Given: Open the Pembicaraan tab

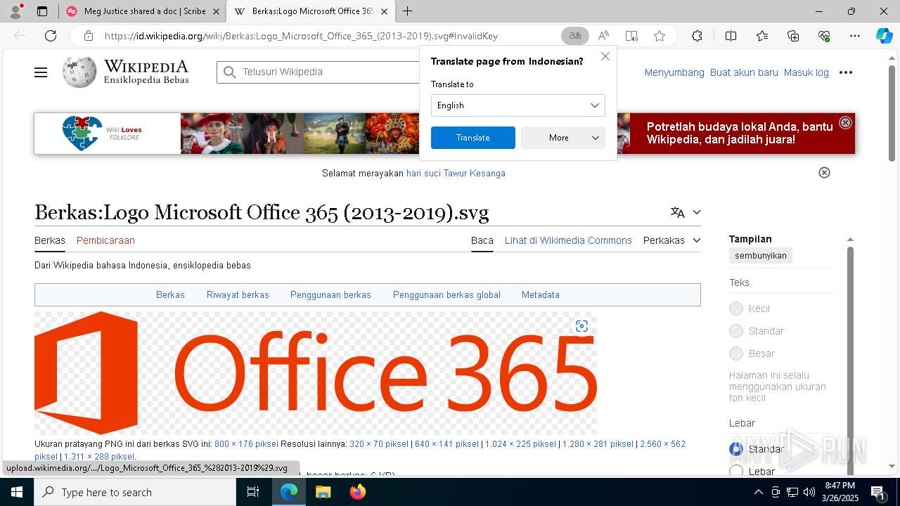Looking at the screenshot, I should (x=105, y=240).
